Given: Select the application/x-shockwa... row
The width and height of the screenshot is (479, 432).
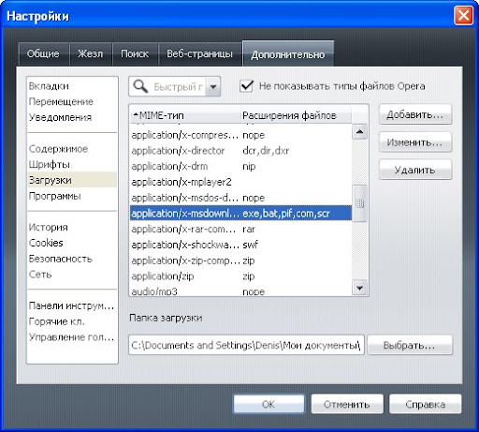Looking at the screenshot, I should tap(240, 245).
